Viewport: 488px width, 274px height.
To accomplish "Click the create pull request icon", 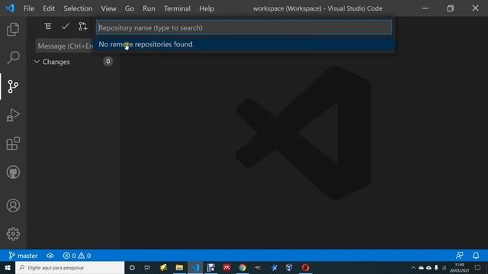I will (x=83, y=26).
